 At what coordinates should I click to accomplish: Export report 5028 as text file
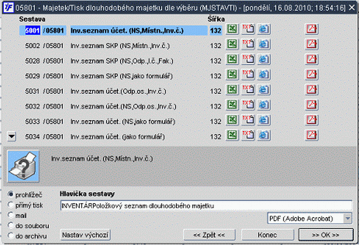pos(248,59)
